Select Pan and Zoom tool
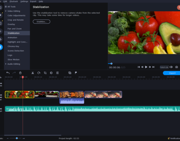The width and height of the screenshot is (180, 141). click(x=15, y=29)
